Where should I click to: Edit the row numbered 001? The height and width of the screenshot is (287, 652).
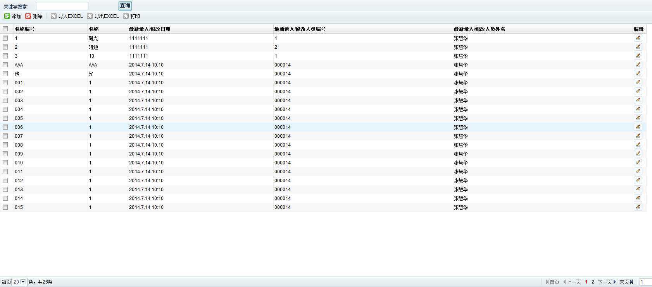point(638,82)
